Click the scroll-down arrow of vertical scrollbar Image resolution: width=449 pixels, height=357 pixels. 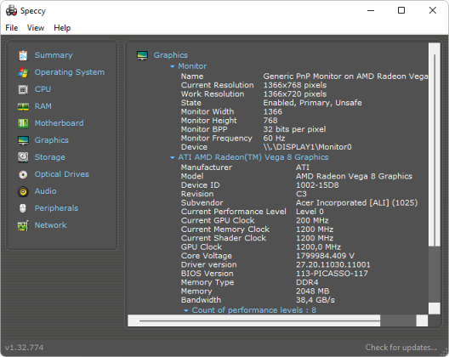[435, 309]
